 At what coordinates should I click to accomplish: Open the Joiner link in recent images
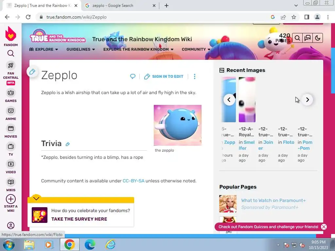tap(266, 145)
